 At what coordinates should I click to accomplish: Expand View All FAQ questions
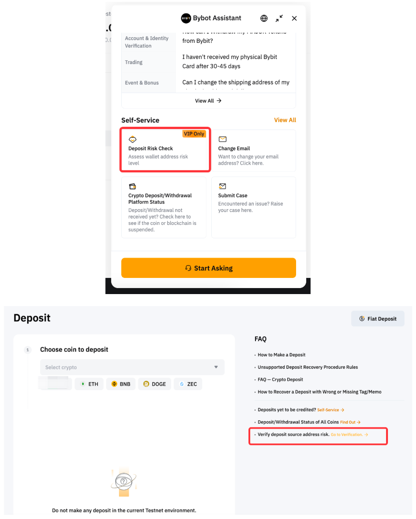(x=208, y=100)
